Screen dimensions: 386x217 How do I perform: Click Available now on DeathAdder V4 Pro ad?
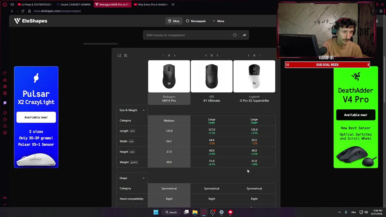coord(356,115)
